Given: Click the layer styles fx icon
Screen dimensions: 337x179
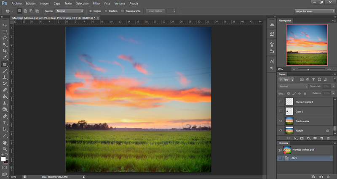Looking at the screenshot, I should [295, 138].
